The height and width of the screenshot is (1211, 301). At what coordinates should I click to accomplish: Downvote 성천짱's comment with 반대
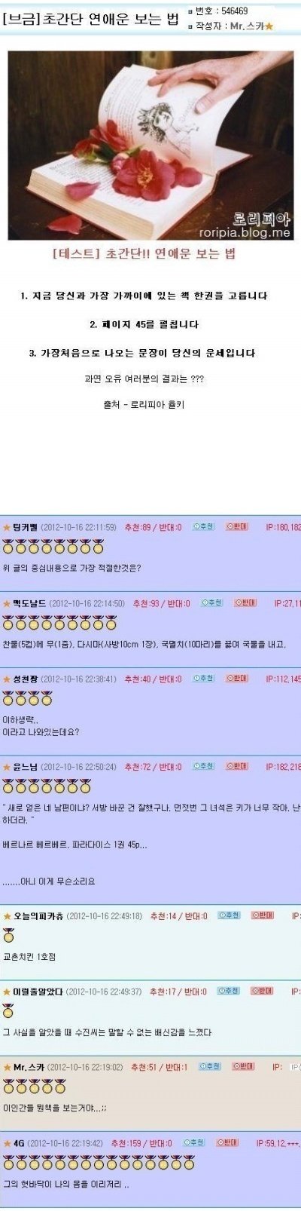pos(237,679)
